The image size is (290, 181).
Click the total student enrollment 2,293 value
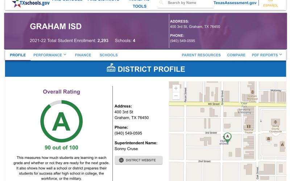pyautogui.click(x=103, y=41)
